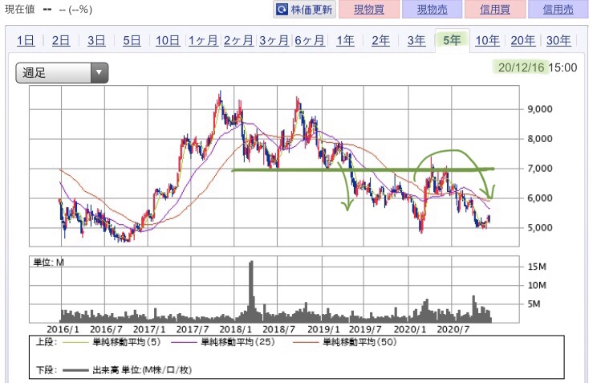Select the 10年 period tab
Image resolution: width=601 pixels, height=383 pixels.
(x=487, y=40)
